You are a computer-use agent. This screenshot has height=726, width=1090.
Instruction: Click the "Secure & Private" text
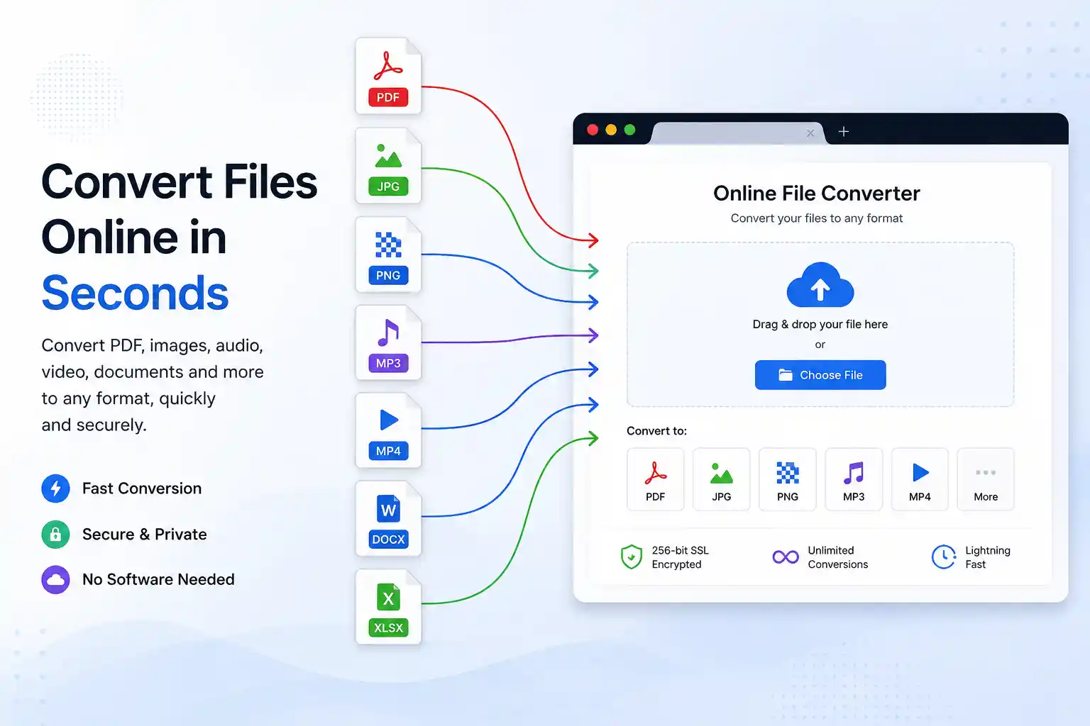[x=145, y=535]
